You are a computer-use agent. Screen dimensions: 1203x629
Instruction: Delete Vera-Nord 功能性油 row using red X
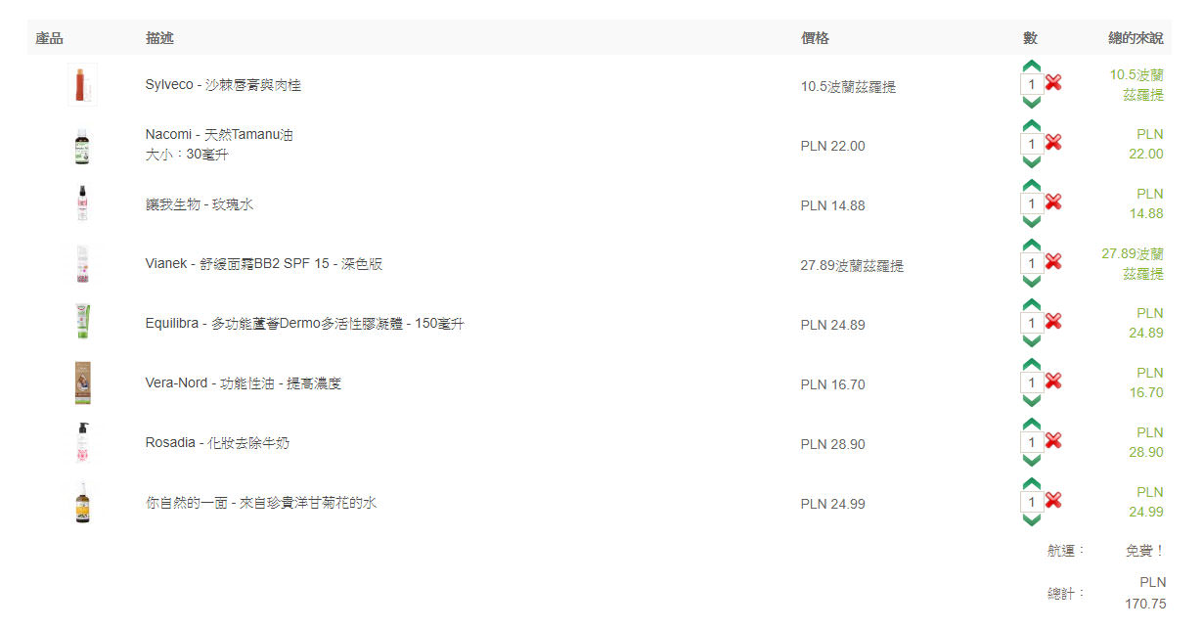1053,382
